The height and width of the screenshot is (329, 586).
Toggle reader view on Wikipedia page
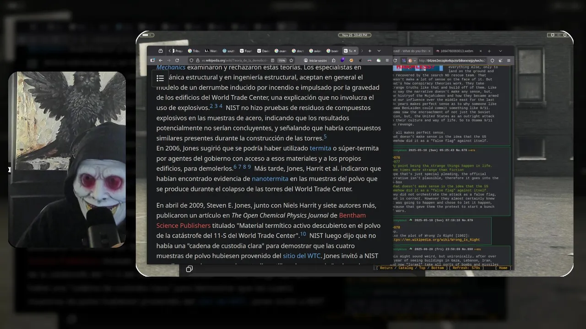272,60
